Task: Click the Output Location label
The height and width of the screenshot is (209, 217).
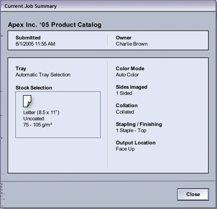Action: [x=136, y=143]
